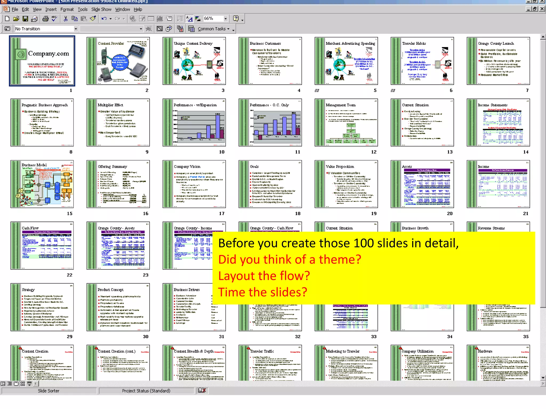The width and height of the screenshot is (546, 409).
Task: Open the Slide Transition dialog icon
Action: [x=7, y=29]
